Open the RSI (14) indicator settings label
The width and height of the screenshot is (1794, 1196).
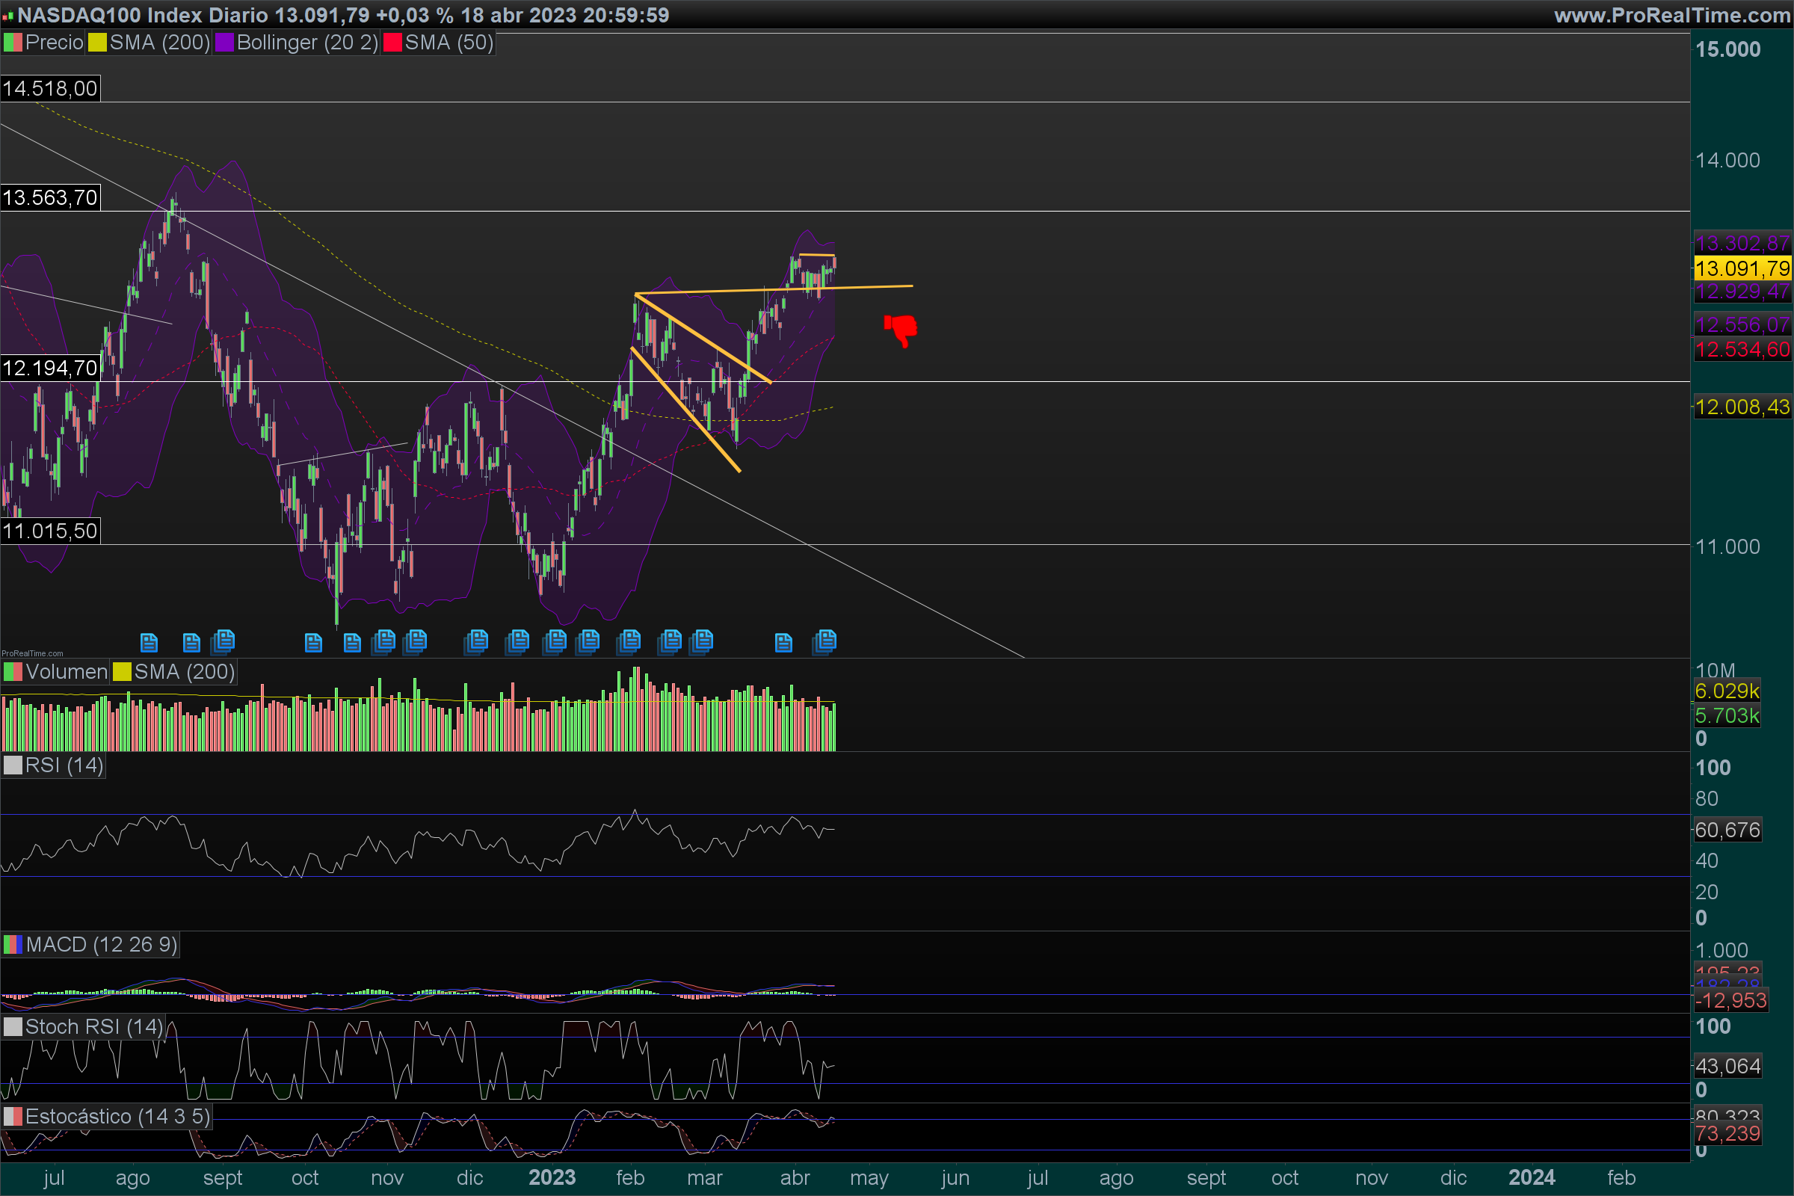point(64,765)
